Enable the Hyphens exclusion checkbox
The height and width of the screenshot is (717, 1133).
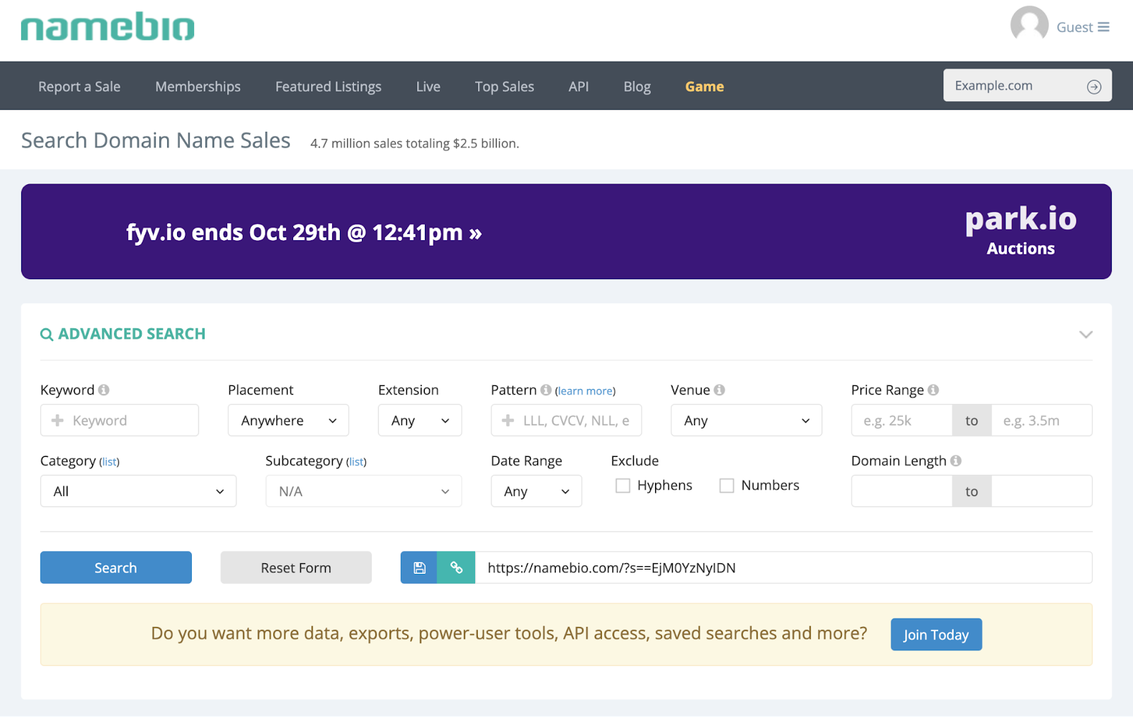pos(622,485)
